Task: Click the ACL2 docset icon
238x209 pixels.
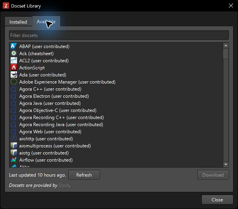Action: [14, 60]
